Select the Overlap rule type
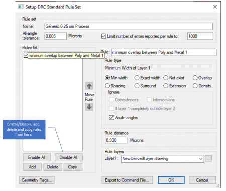Screen dimensions: 226x191 [195, 78]
